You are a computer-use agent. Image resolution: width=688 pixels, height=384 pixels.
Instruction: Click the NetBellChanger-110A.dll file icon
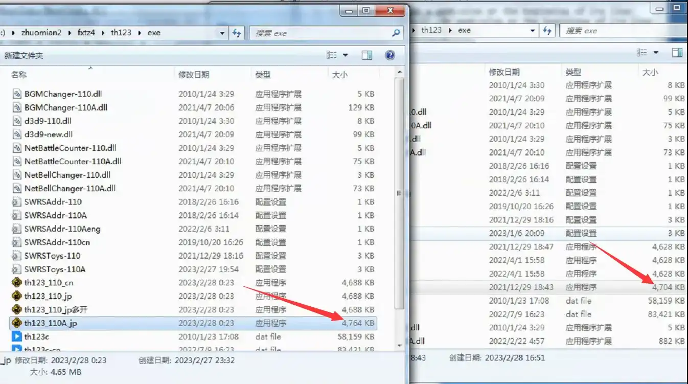[x=17, y=188]
